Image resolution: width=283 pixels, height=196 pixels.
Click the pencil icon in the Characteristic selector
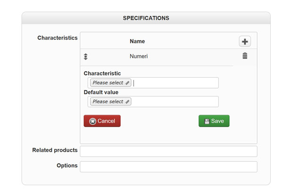pos(127,83)
